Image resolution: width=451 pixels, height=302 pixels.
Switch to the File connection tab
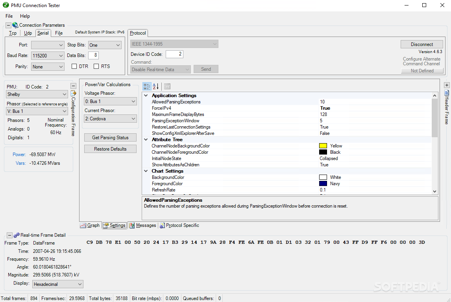(59, 33)
